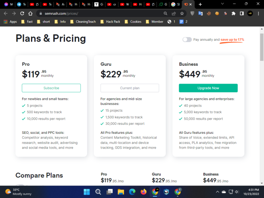
Task: Open the share page icon in address bar
Action: pos(174,13)
